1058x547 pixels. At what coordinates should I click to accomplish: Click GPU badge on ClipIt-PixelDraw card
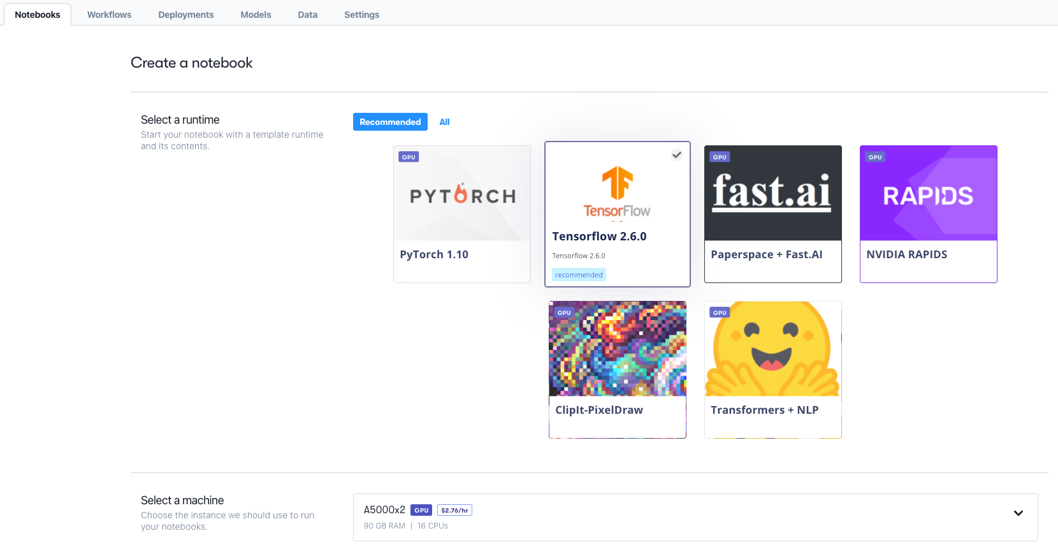[564, 312]
